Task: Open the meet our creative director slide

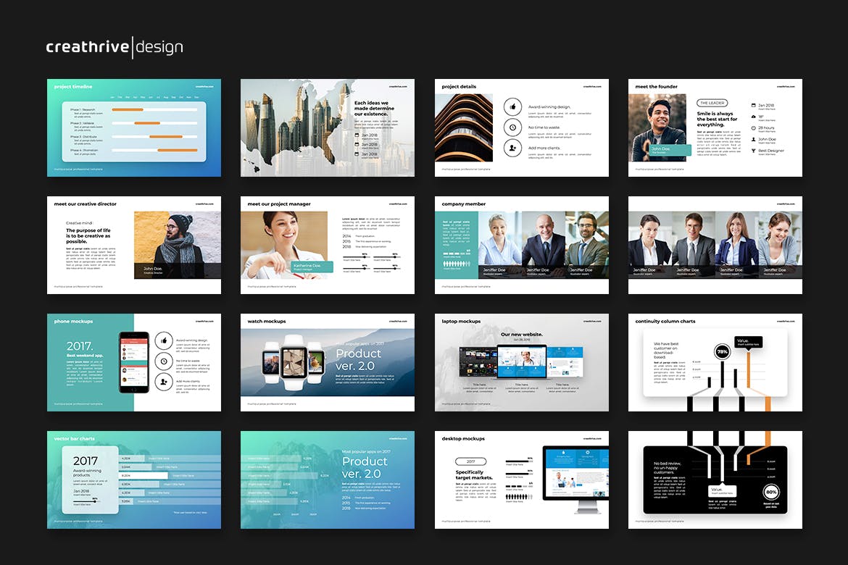Action: pyautogui.click(x=134, y=245)
